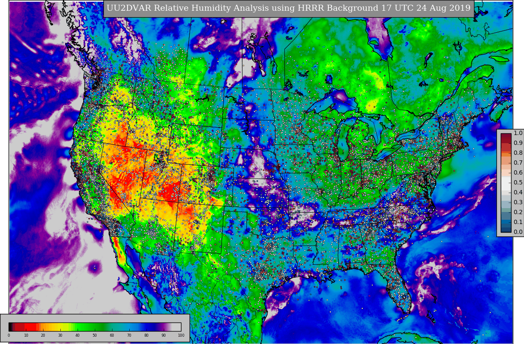Select the "10" humidity colorbar label

coord(26,335)
